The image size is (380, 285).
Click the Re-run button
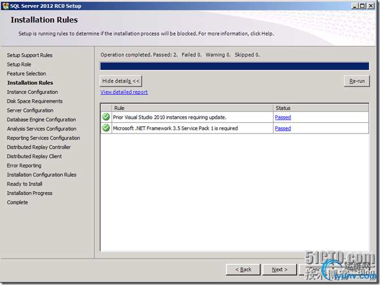coord(357,81)
